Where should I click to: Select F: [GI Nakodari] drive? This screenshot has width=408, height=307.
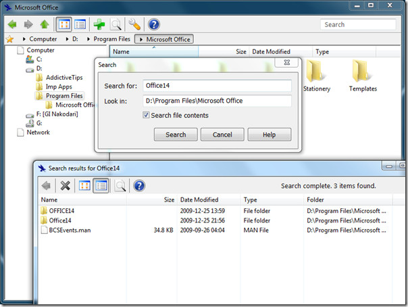(x=52, y=114)
